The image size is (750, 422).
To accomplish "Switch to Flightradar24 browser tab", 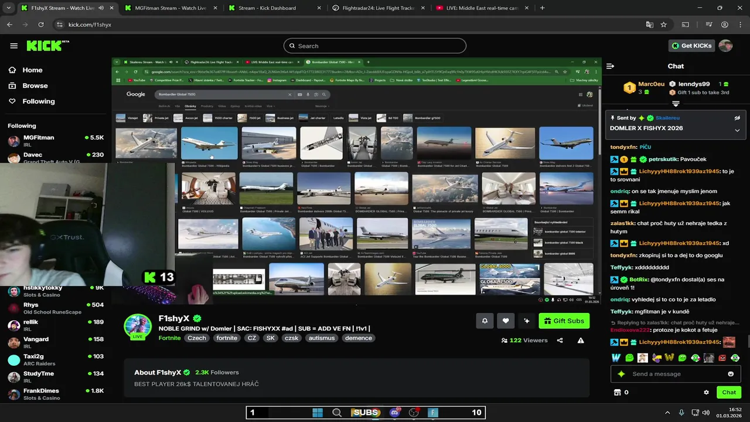I will click(377, 8).
